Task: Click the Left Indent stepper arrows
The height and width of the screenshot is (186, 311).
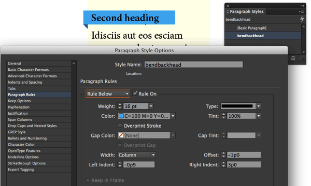Action: pyautogui.click(x=120, y=164)
